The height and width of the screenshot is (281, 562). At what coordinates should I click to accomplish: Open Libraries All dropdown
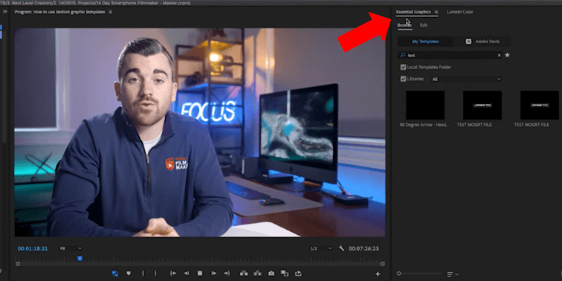click(x=466, y=80)
